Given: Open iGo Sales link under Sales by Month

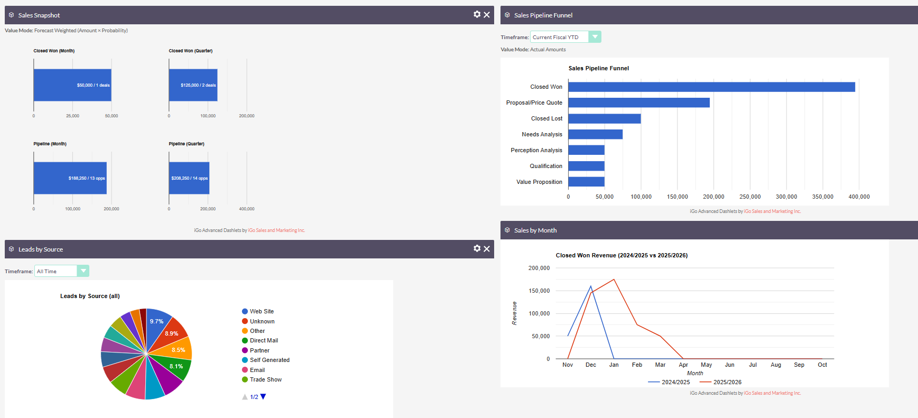Looking at the screenshot, I should pyautogui.click(x=772, y=393).
